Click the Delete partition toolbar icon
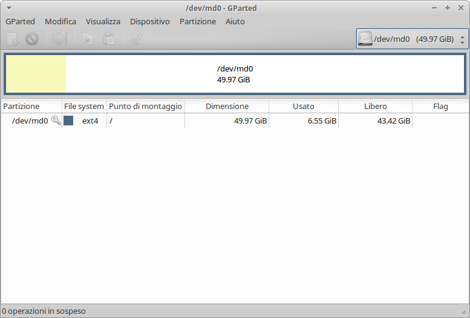This screenshot has height=318, width=470. pos(32,39)
